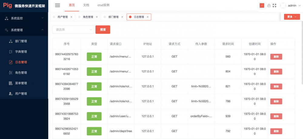Click the 创建时间 column header
303x139 pixels.
pyautogui.click(x=255, y=44)
